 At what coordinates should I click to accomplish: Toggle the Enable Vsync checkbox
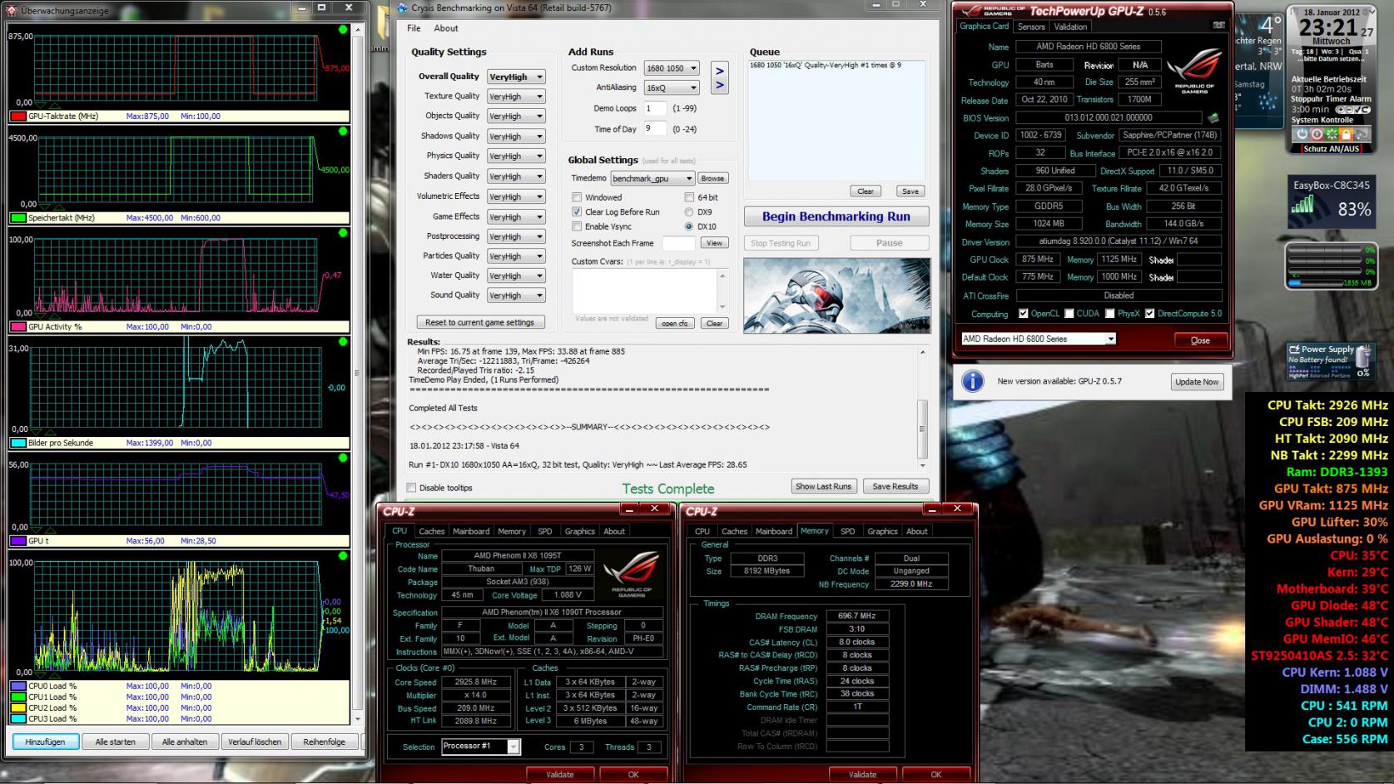(x=577, y=226)
